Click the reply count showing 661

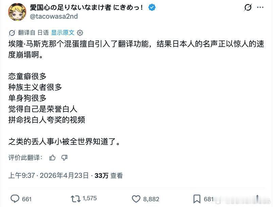[x=26, y=198]
